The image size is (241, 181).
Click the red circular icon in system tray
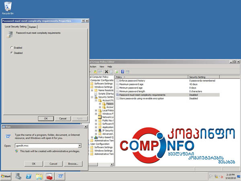221,177
